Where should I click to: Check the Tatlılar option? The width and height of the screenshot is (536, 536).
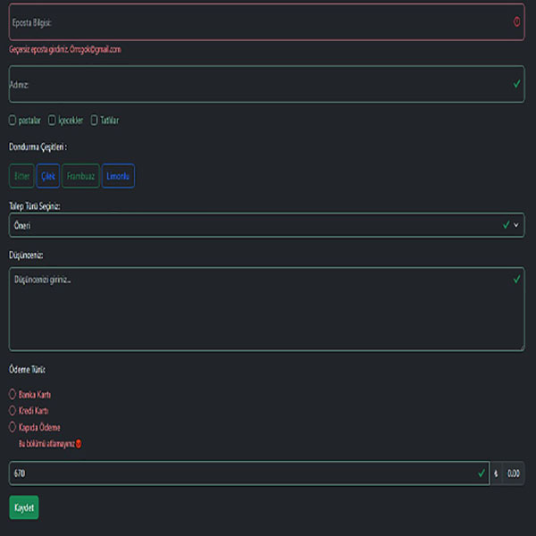coord(95,121)
